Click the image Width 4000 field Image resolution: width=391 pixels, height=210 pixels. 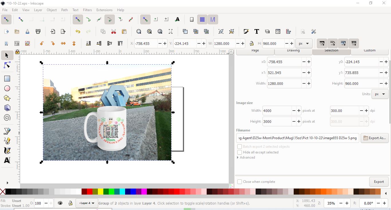pyautogui.click(x=277, y=111)
